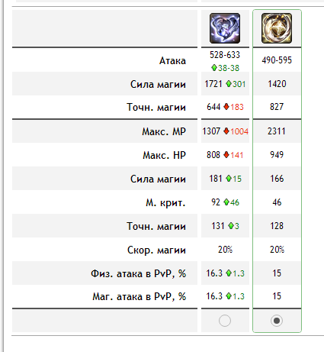Click the green arrow beside 46
This screenshot has width=324, height=352.
click(226, 202)
